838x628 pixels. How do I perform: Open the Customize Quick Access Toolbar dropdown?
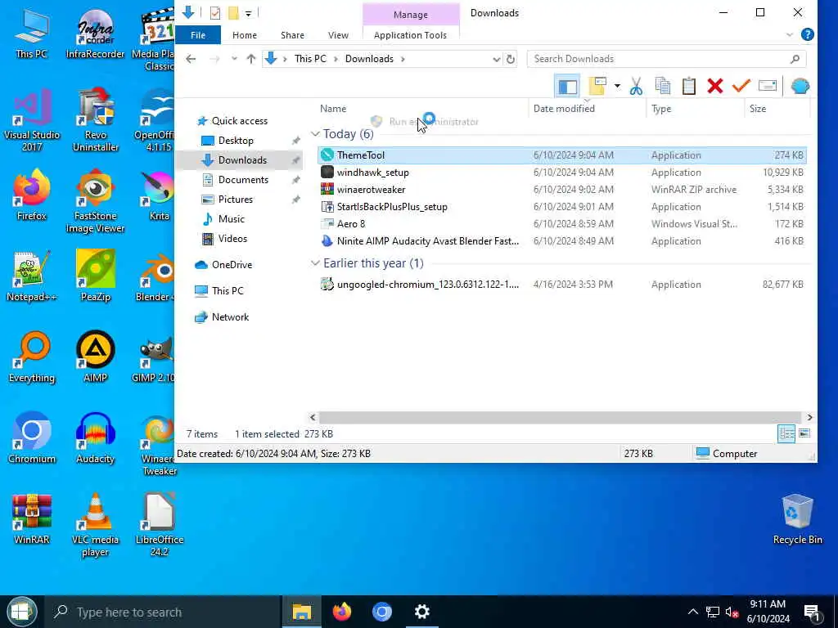pos(249,13)
